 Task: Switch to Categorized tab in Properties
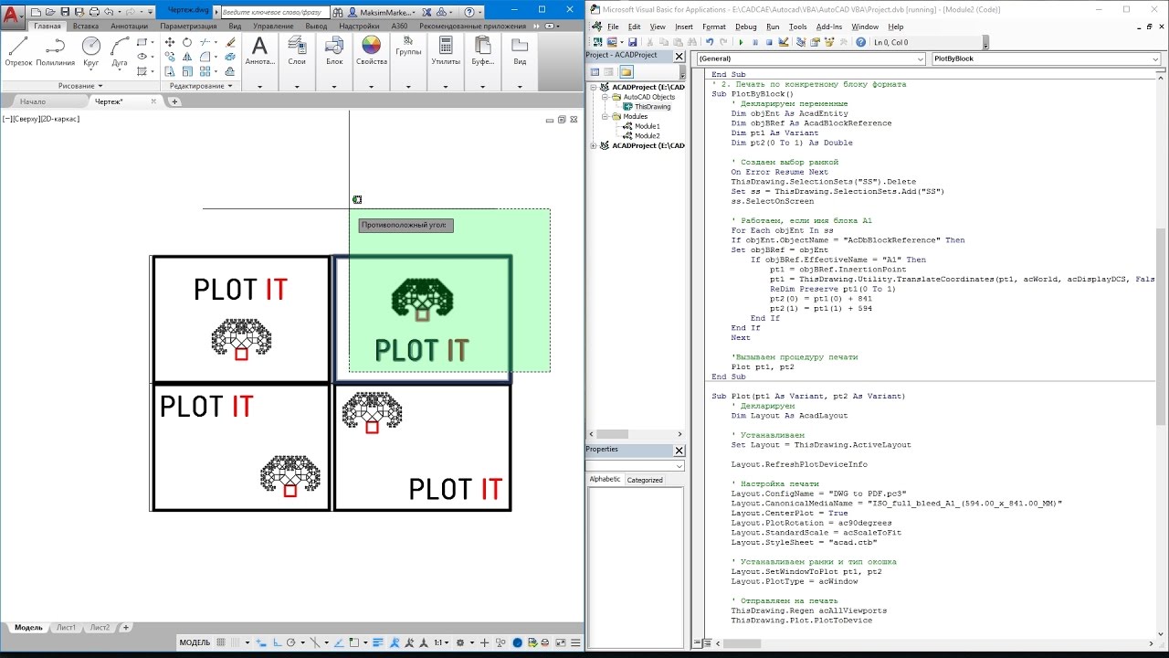coord(645,480)
